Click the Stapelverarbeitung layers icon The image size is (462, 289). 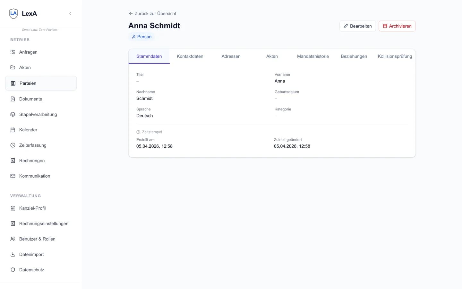(13, 114)
